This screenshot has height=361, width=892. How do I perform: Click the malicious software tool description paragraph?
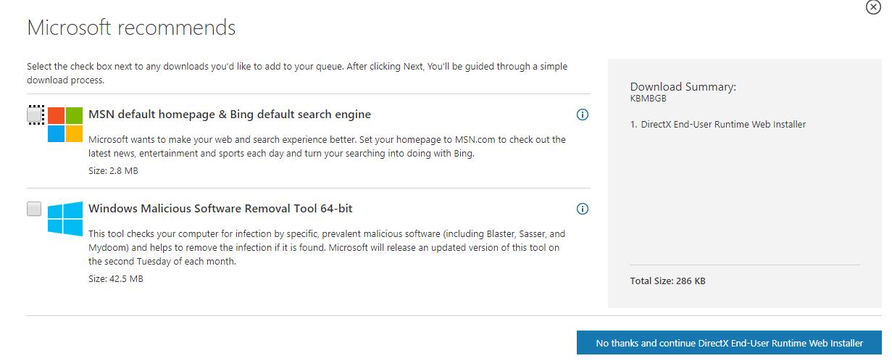[x=327, y=247]
